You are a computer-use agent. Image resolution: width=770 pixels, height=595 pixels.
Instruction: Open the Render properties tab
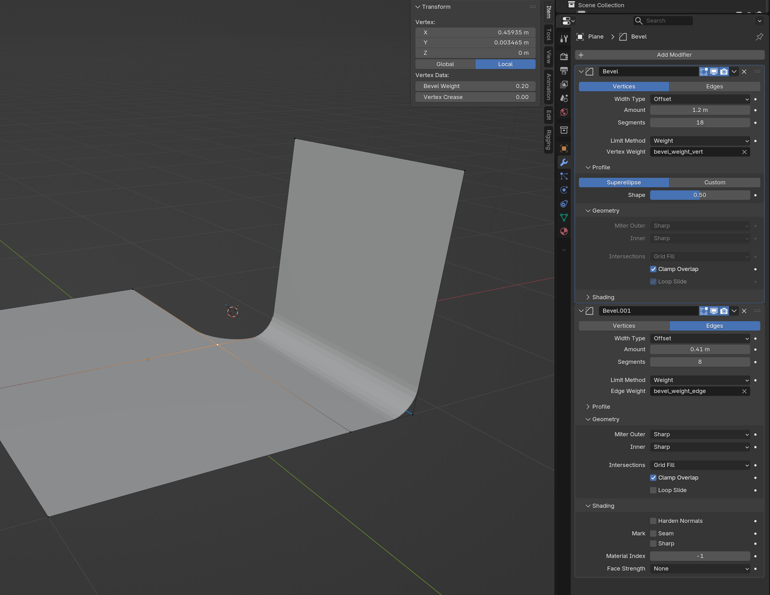[x=564, y=56]
